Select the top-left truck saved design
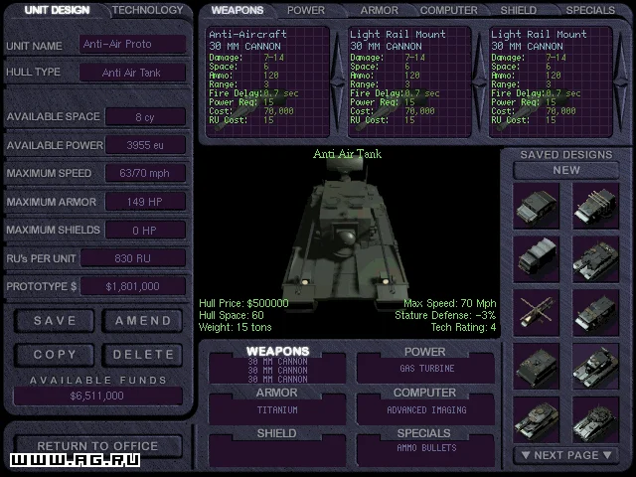The image size is (636, 477). tap(537, 205)
